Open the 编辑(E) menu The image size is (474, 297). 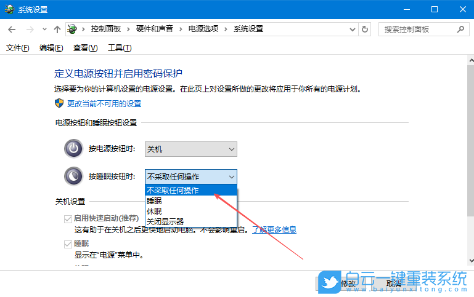[51, 48]
